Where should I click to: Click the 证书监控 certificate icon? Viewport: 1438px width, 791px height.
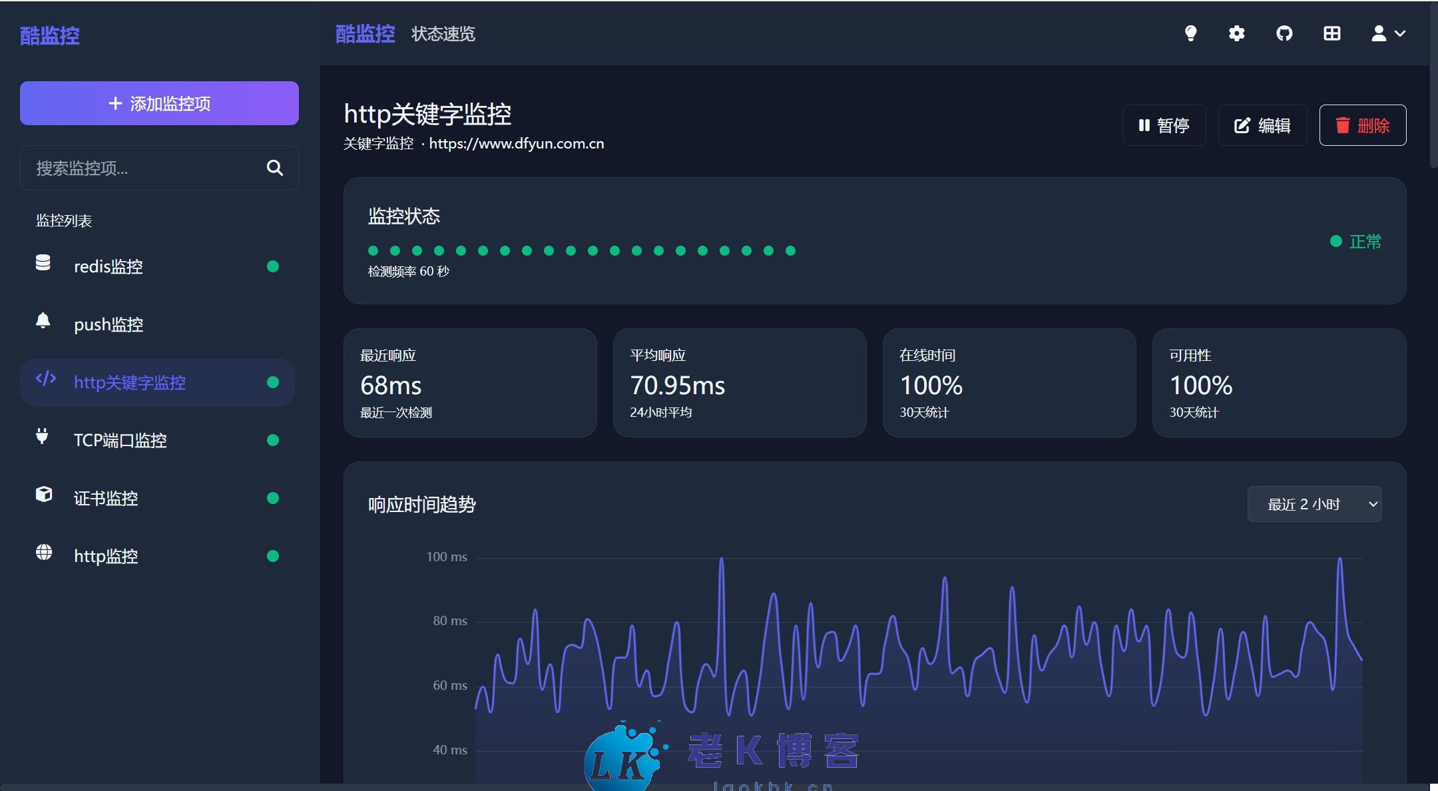coord(43,495)
